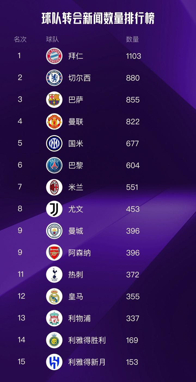Click the Manchester United badge

pyautogui.click(x=54, y=122)
